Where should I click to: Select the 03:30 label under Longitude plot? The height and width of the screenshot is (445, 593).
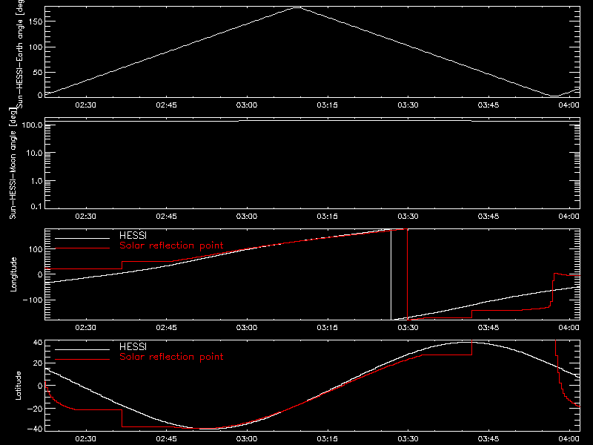[408, 327]
